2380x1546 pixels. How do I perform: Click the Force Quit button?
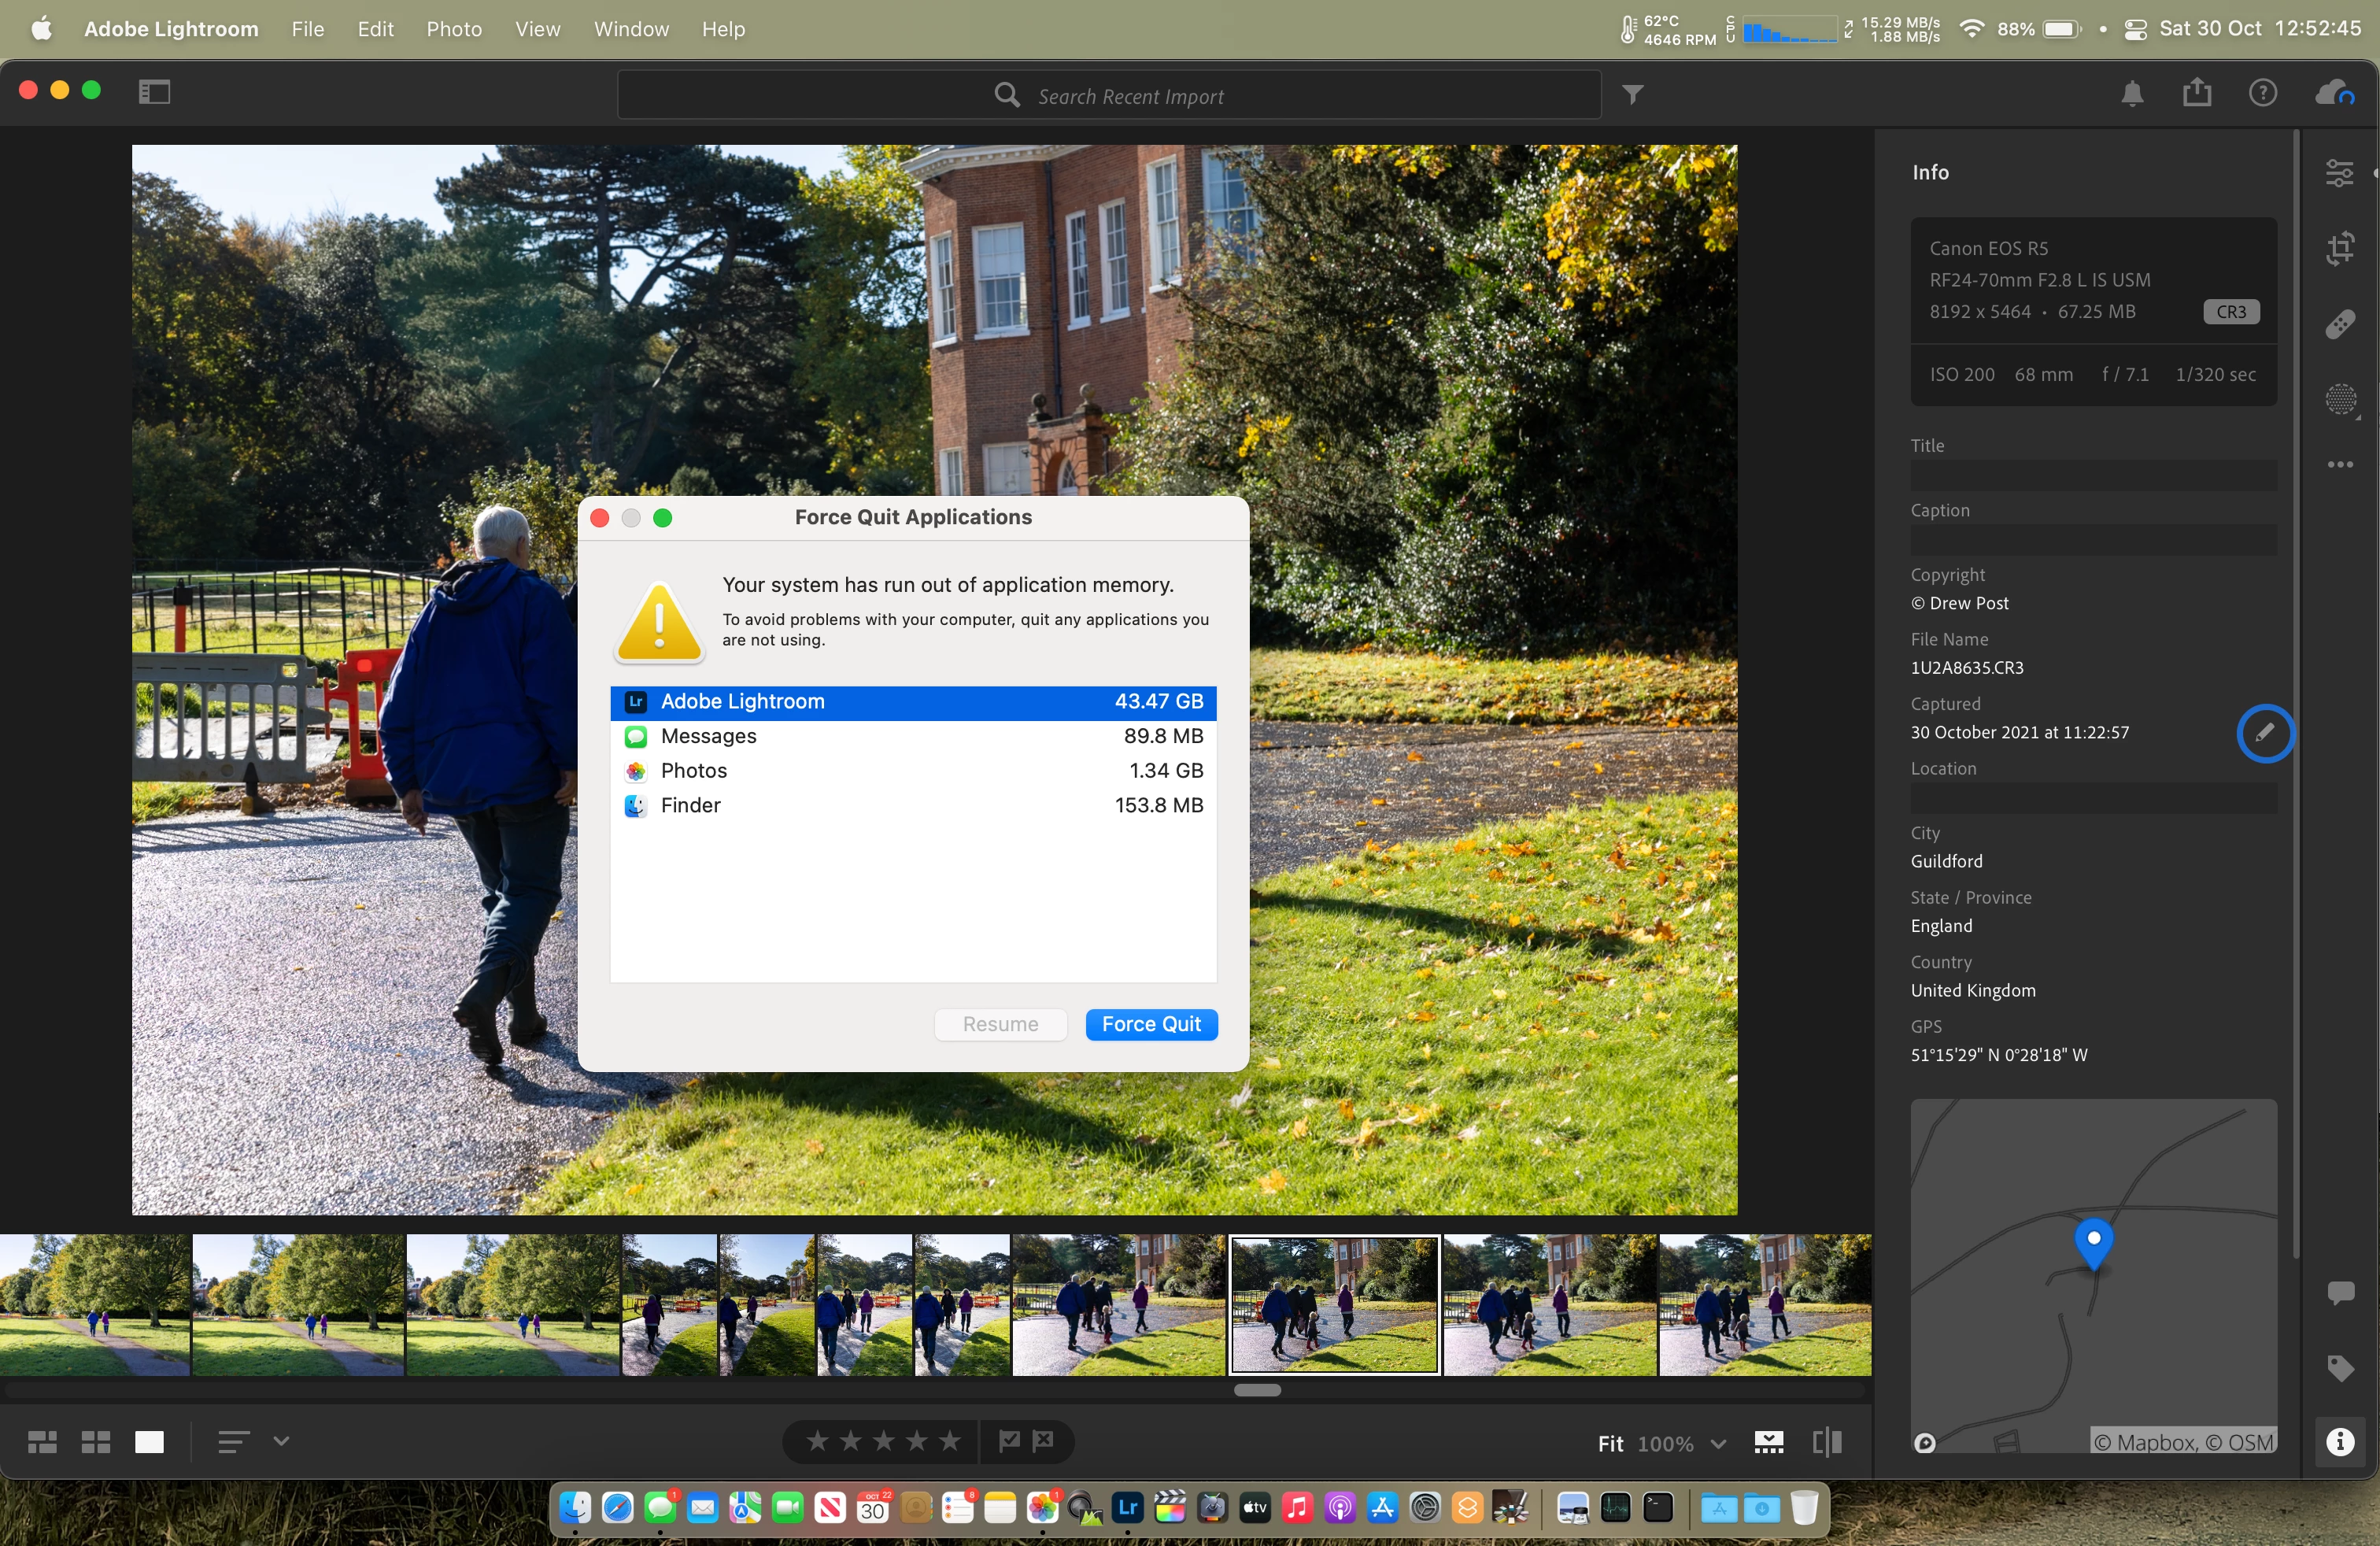[1150, 1024]
